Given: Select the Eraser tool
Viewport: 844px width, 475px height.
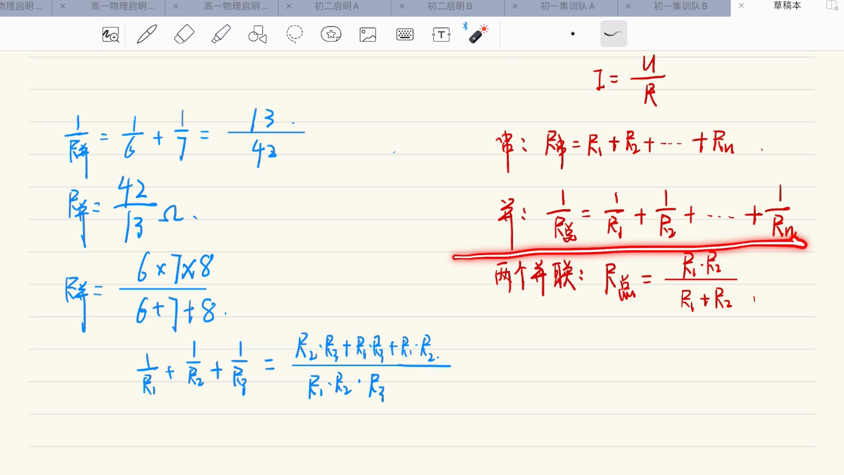Looking at the screenshot, I should 184,34.
